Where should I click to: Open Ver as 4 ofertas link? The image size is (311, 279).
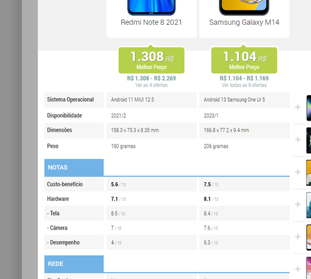151,85
